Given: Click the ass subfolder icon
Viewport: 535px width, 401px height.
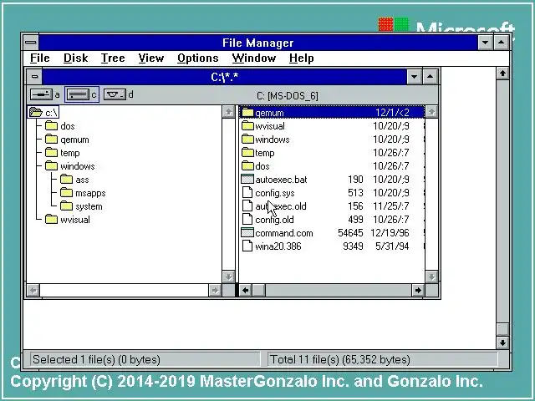Looking at the screenshot, I should [67, 180].
